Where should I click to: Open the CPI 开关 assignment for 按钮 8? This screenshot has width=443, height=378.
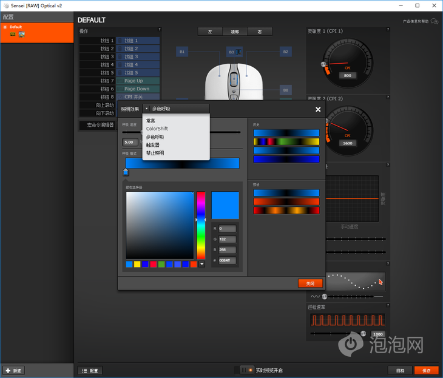click(138, 96)
